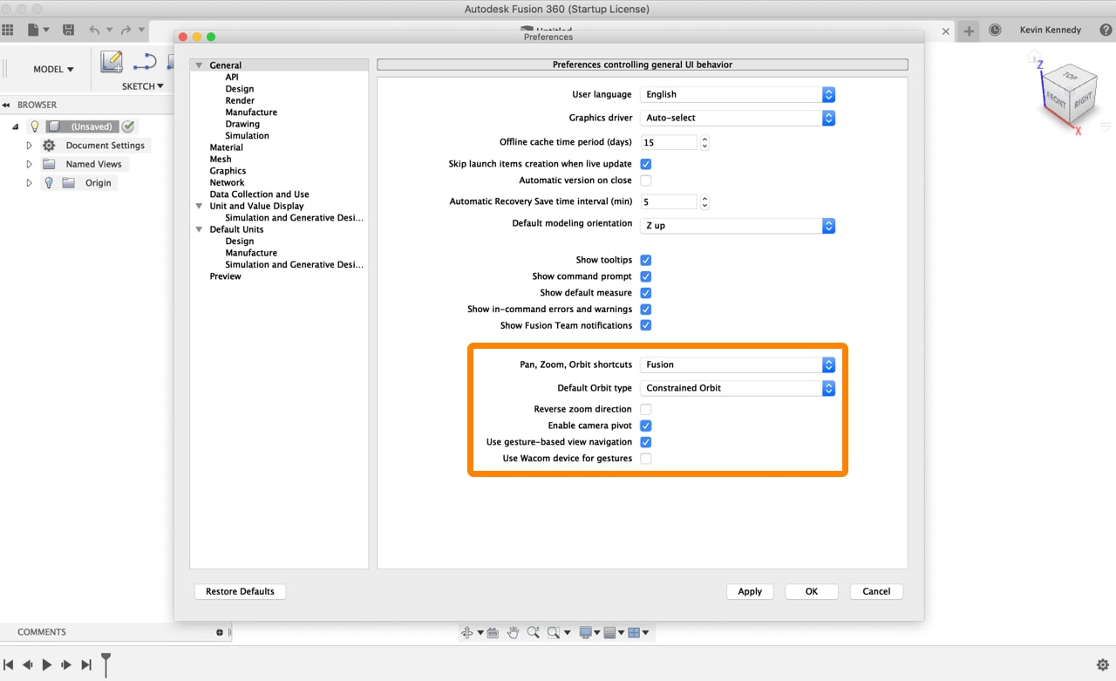This screenshot has height=681, width=1116.
Task: Collapse the BROWSER panel with the double arrow
Action: pyautogui.click(x=6, y=105)
